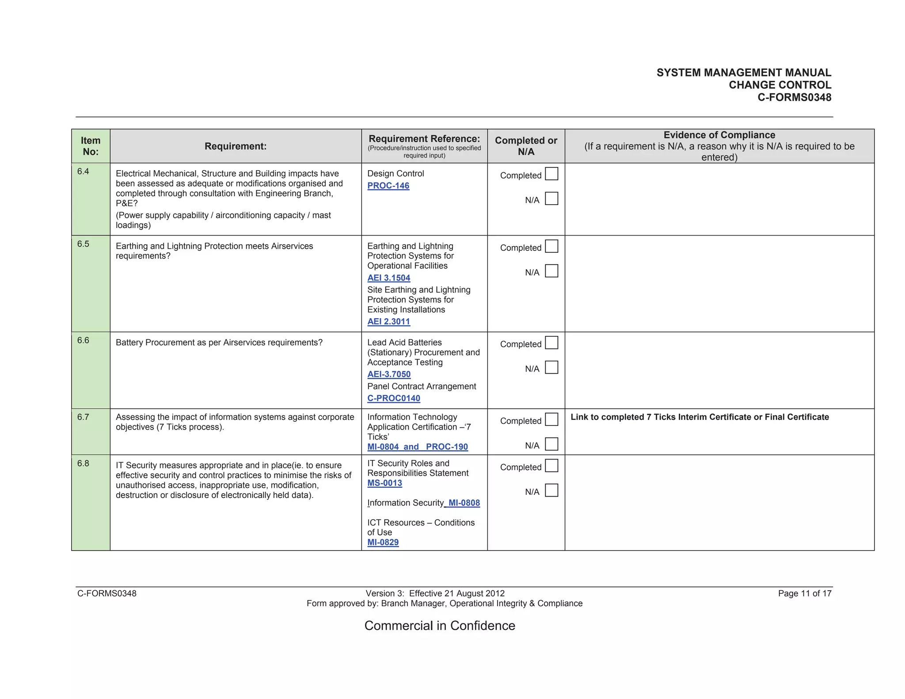Click the C-PROC0140 panel contract link

(x=393, y=398)
